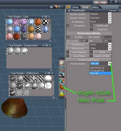The height and width of the screenshot is (131, 121).
Task: Open the Background type dropdown showing Color
Action: [x=110, y=48]
